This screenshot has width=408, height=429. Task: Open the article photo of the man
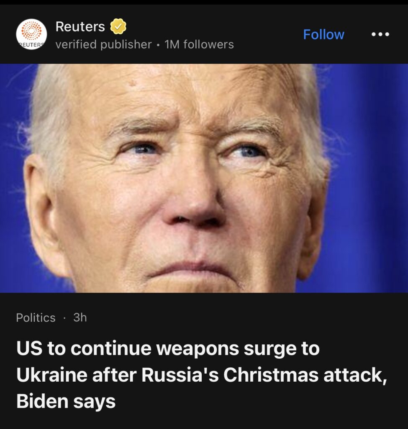pos(204,178)
